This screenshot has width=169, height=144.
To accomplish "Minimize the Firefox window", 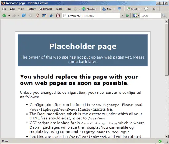I will (158, 3).
